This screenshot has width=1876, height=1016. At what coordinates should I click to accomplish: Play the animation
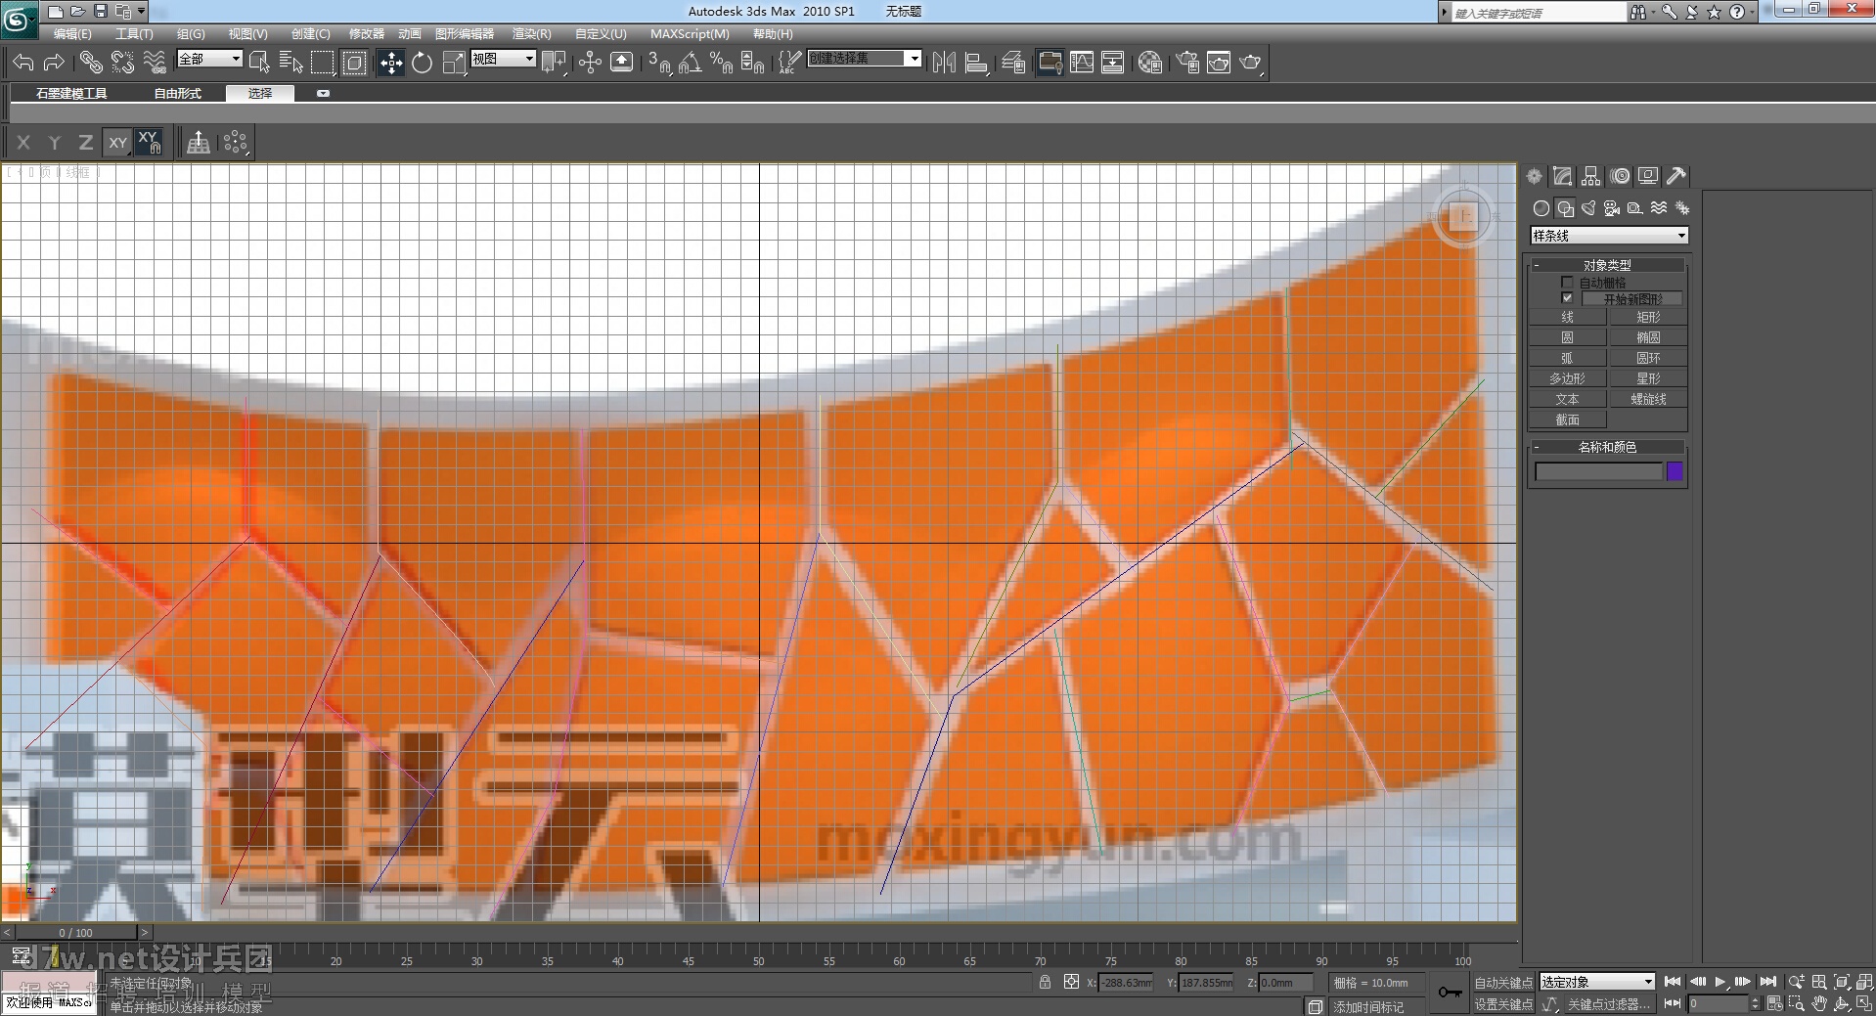click(1720, 982)
